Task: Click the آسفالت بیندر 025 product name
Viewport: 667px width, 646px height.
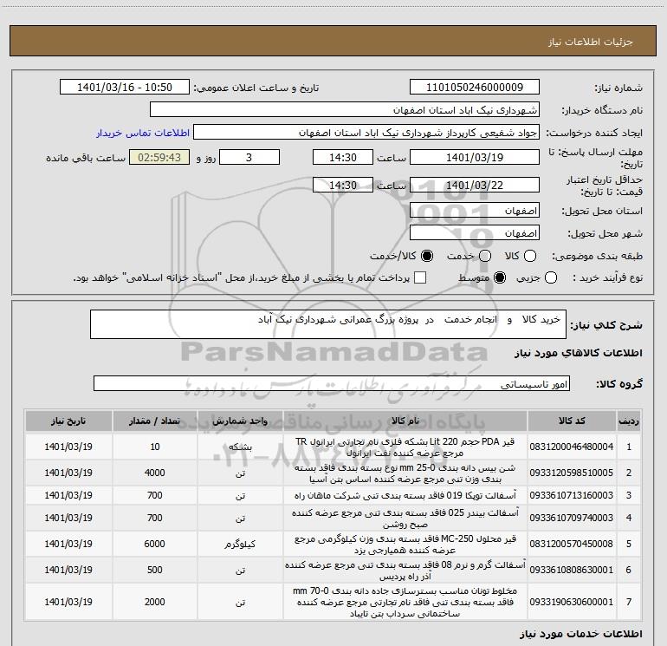Action: pyautogui.click(x=405, y=519)
